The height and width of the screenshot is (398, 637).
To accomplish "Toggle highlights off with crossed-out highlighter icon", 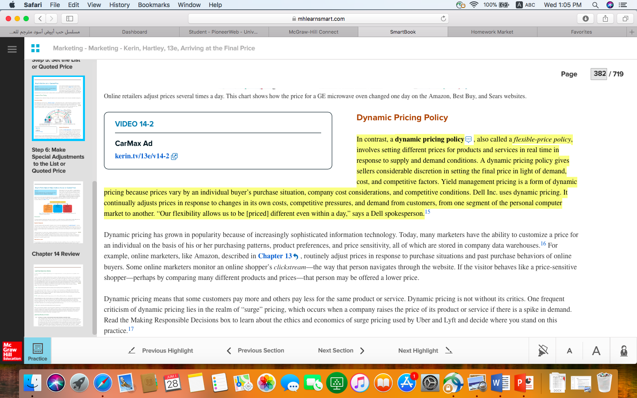I will [543, 351].
